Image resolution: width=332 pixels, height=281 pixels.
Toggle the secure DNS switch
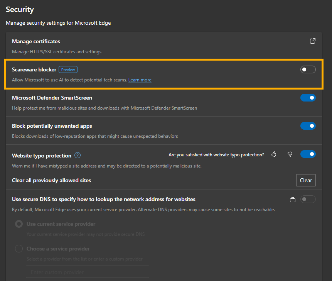308,199
